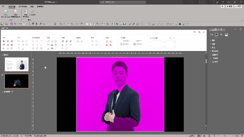
Task: Open the Format Picture pane options dropdown
Action: [x=235, y=29]
